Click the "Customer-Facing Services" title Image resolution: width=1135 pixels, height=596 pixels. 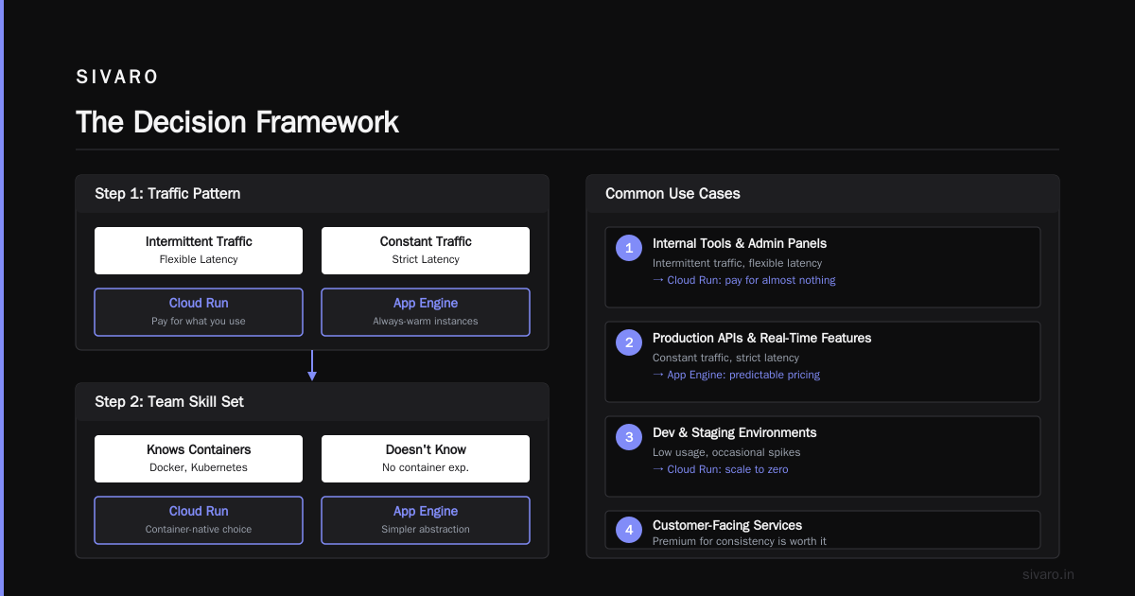727,525
